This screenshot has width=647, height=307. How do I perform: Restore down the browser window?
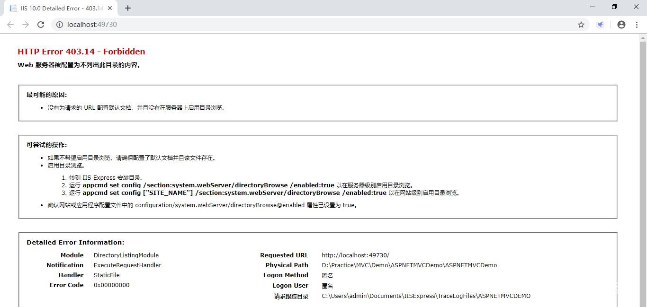[x=614, y=7]
